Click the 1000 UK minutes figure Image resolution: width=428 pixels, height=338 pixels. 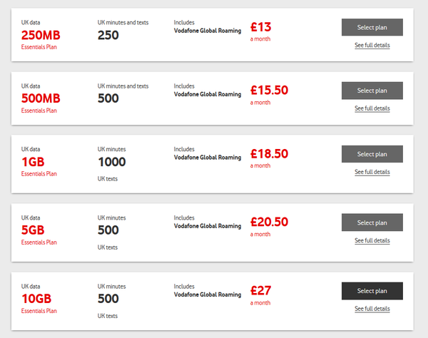(x=112, y=162)
